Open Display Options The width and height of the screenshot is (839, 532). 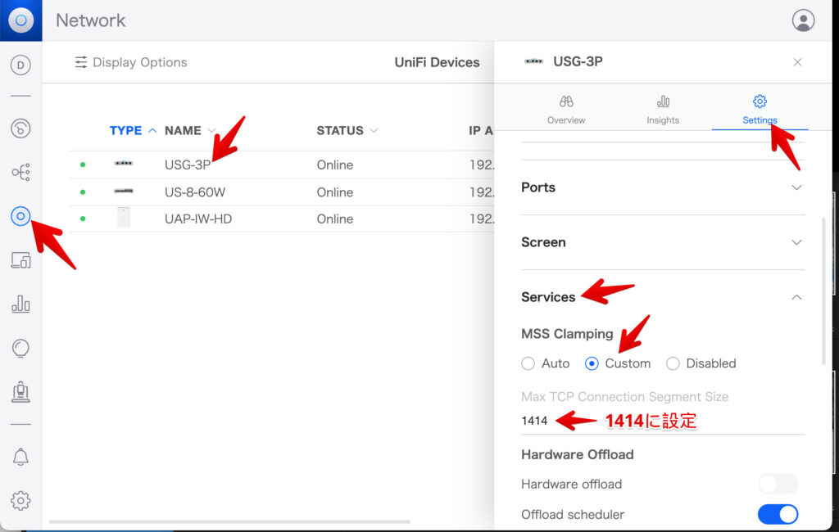click(x=131, y=62)
